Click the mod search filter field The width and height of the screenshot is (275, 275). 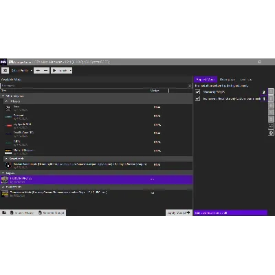click(x=94, y=85)
